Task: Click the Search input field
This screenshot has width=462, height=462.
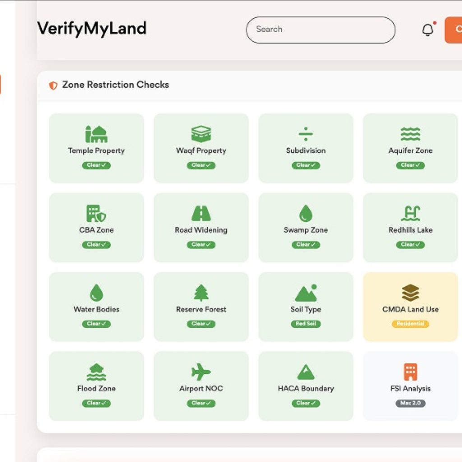Action: point(320,30)
